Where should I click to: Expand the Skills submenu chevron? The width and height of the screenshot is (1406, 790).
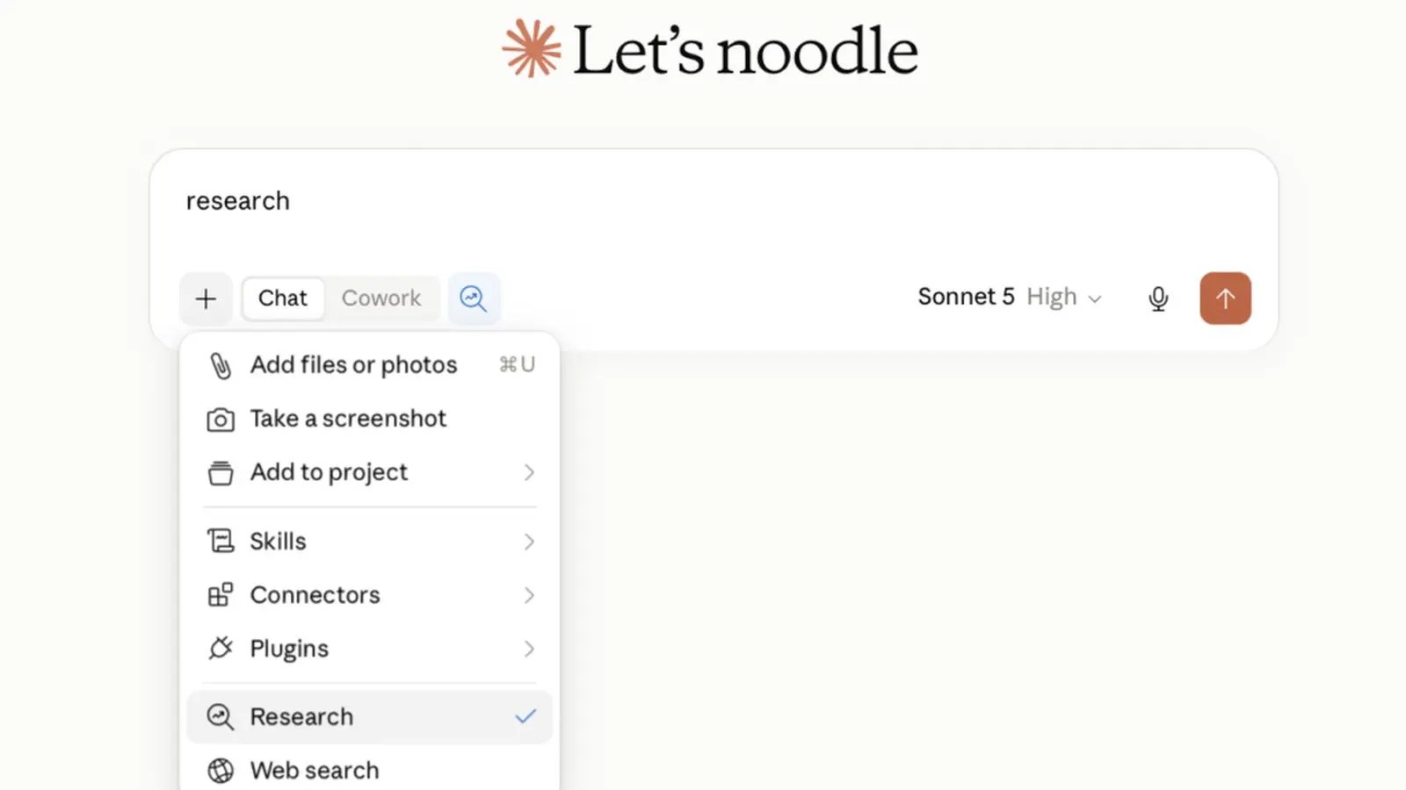click(529, 542)
